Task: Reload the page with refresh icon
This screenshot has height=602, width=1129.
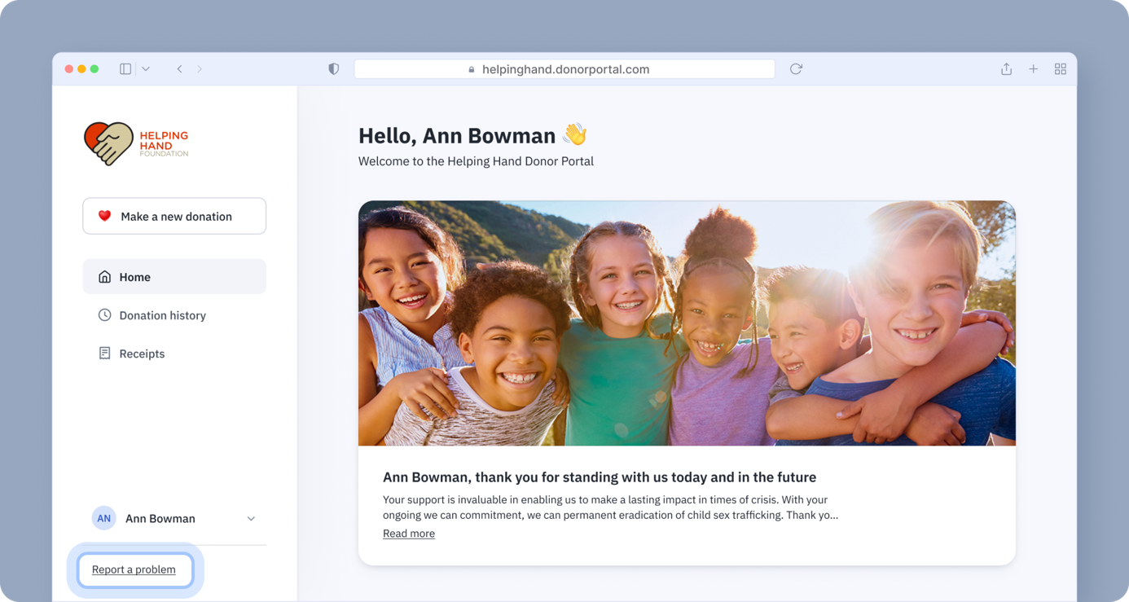Action: pyautogui.click(x=796, y=69)
